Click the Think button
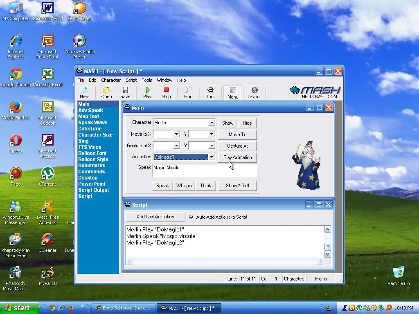 tap(205, 186)
